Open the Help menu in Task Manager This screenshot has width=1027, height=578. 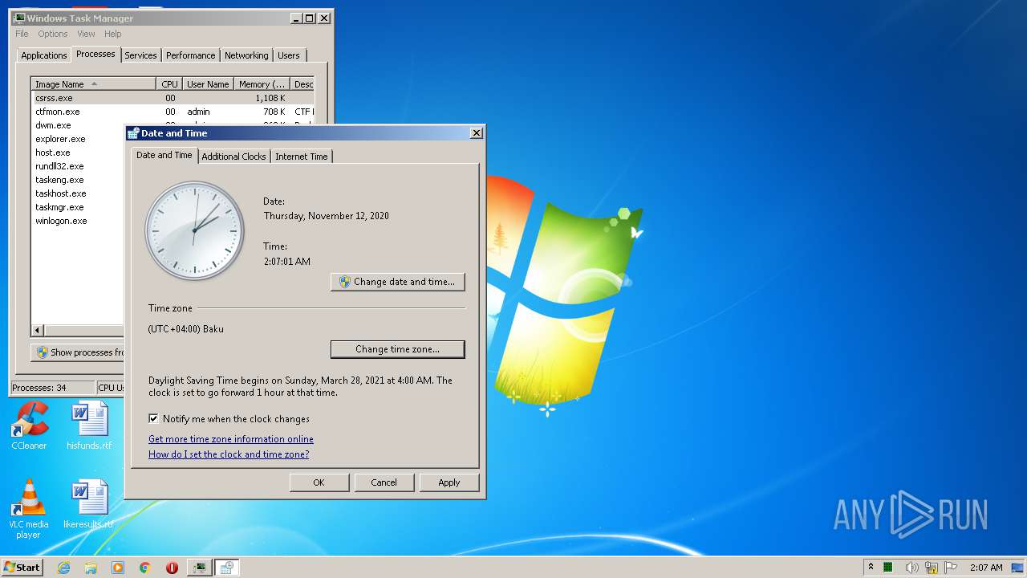[112, 34]
